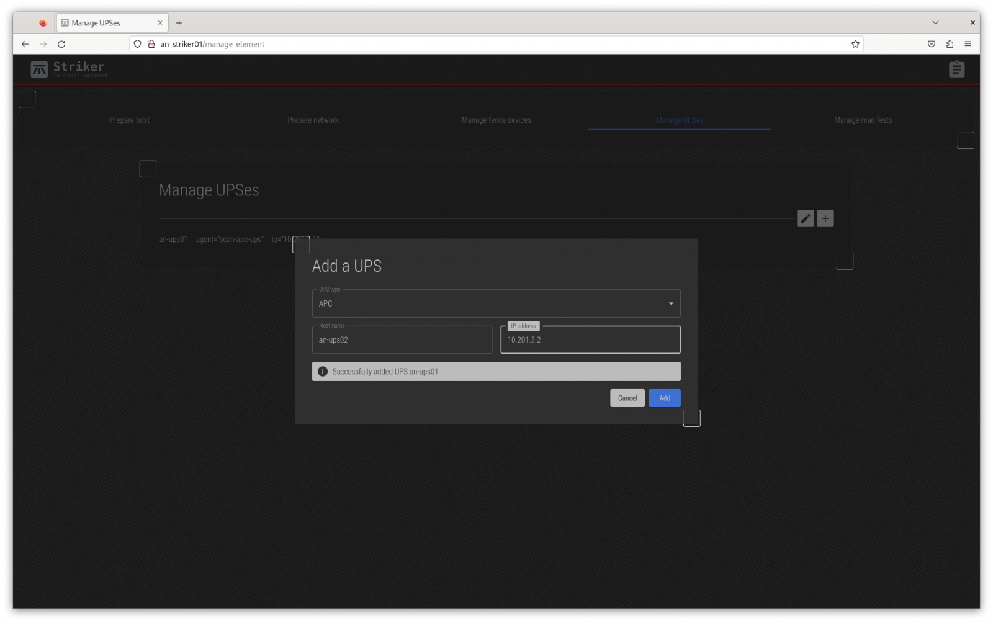Click the browser reload icon
Viewport: 993px width, 623px height.
tap(61, 44)
